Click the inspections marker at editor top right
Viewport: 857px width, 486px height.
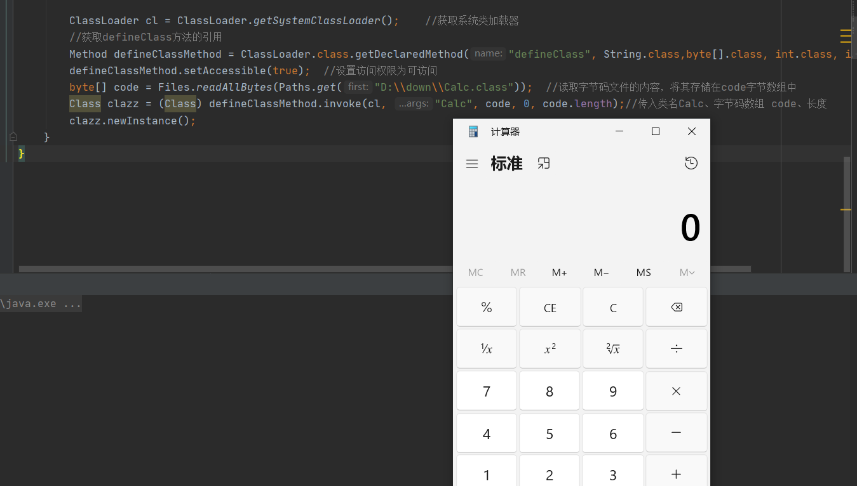pos(846,36)
